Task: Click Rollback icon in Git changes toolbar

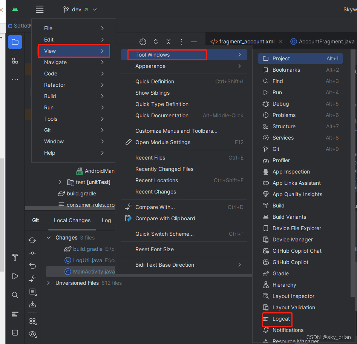Action: pos(32,266)
